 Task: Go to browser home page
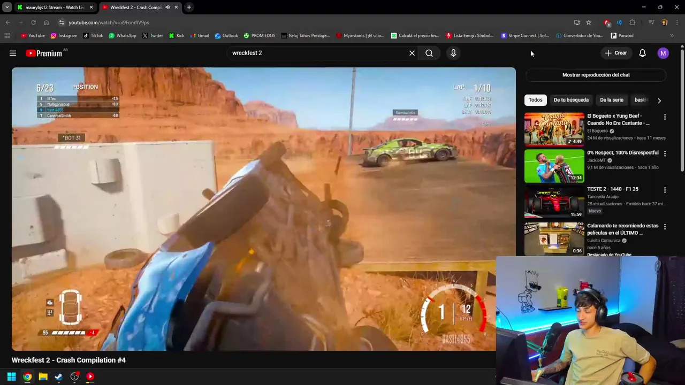pyautogui.click(x=46, y=22)
